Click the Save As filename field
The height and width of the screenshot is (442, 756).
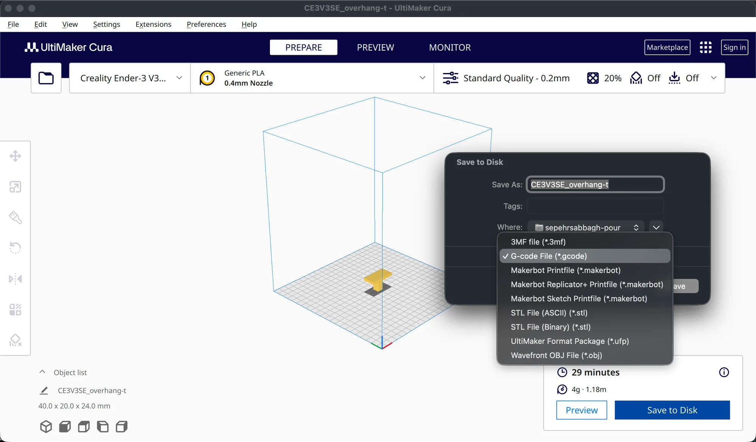[595, 185]
